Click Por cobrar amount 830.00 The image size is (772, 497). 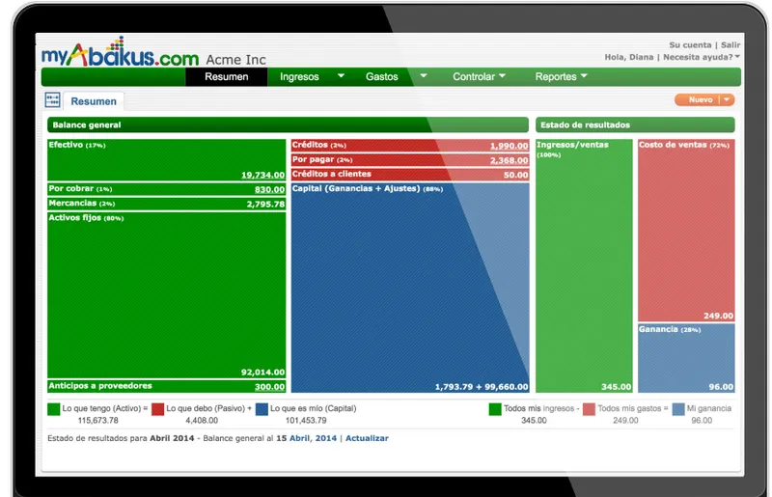[x=270, y=190]
